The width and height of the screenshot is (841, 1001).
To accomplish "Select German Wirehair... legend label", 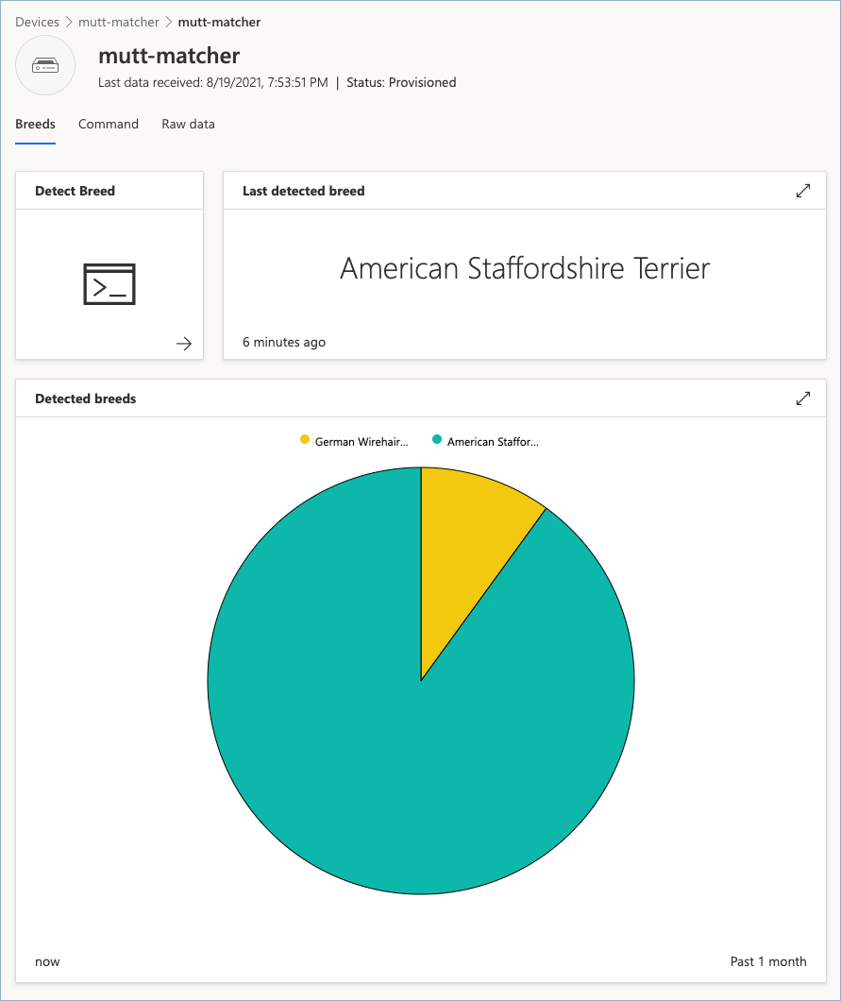I will (x=362, y=442).
